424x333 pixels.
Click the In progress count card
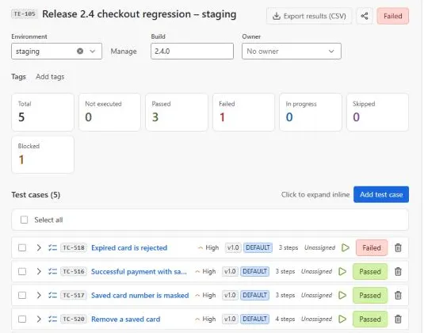(311, 113)
